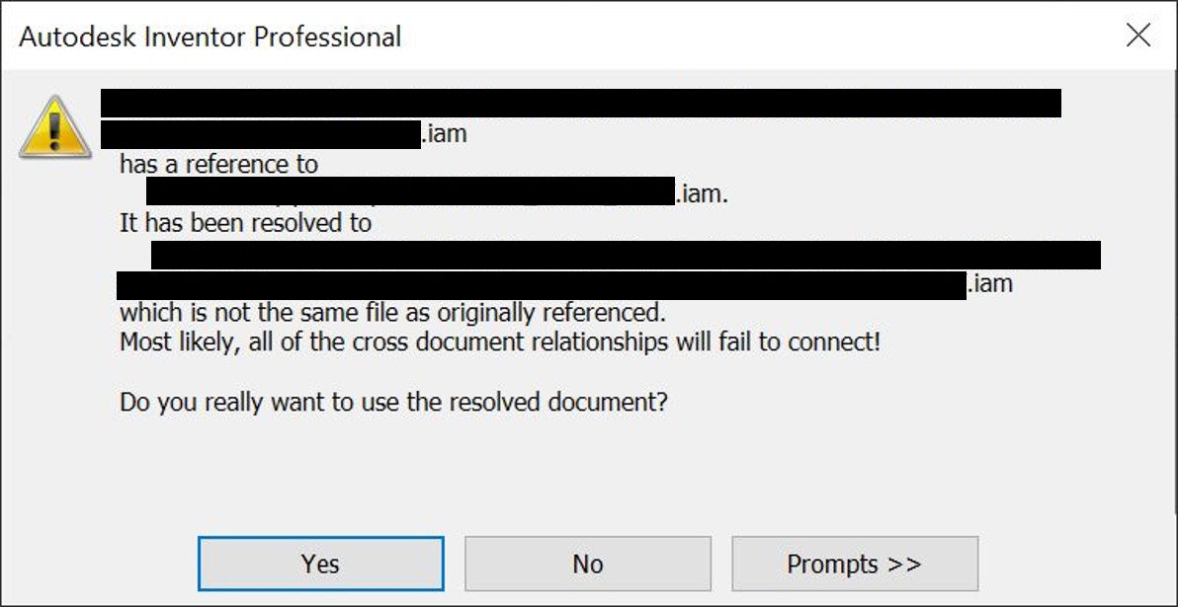Click the 'It has been resolved to' line
The width and height of the screenshot is (1178, 607).
click(245, 223)
